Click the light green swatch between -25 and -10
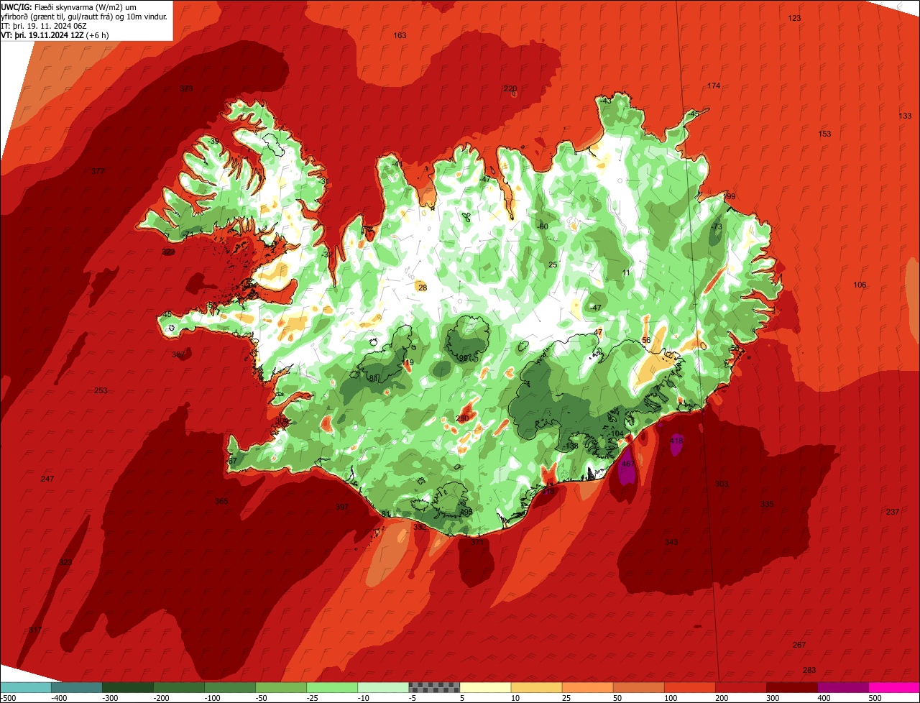This screenshot has height=703, width=920. pos(332,687)
